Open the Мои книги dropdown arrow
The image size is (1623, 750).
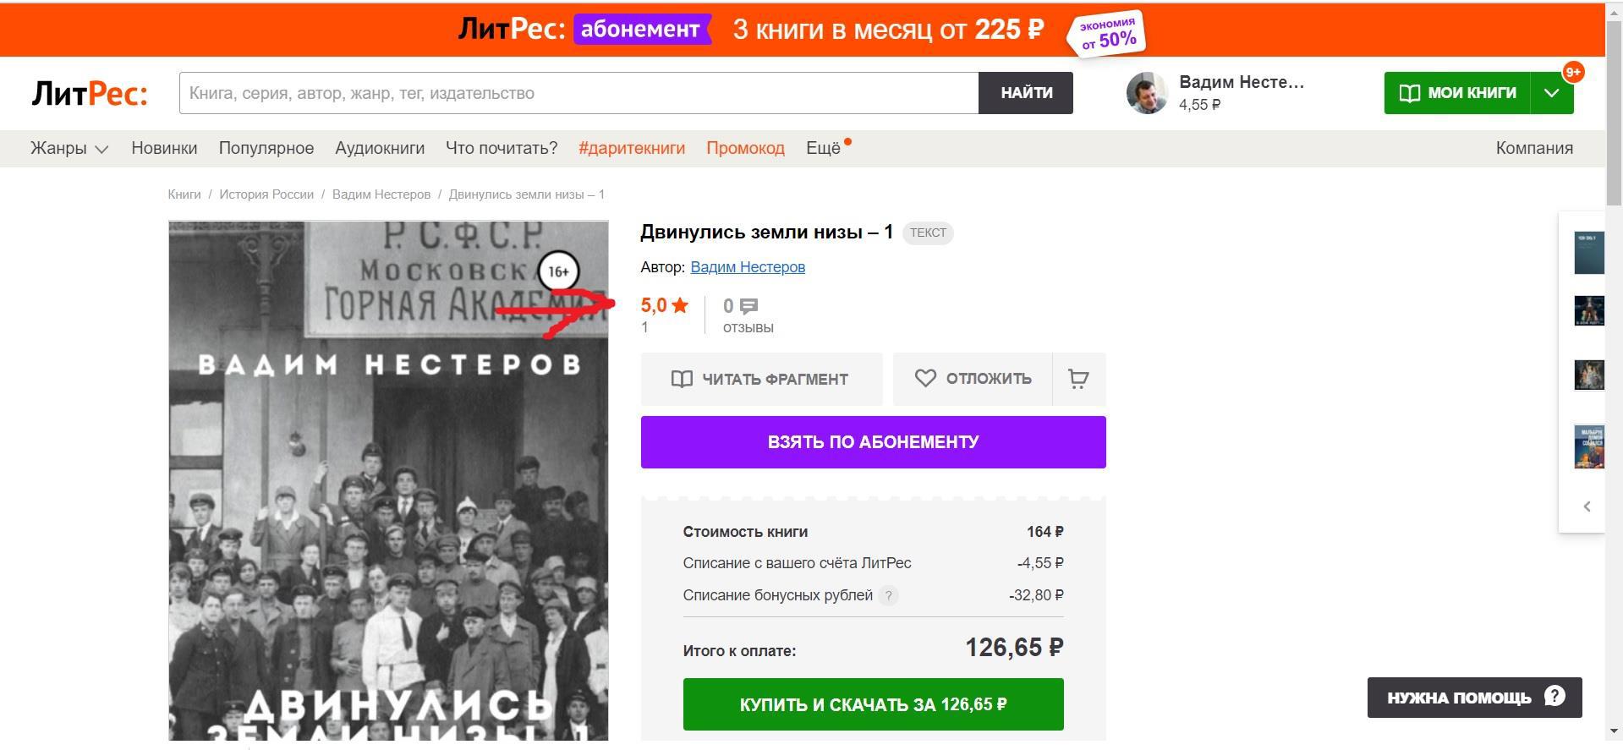[x=1552, y=93]
